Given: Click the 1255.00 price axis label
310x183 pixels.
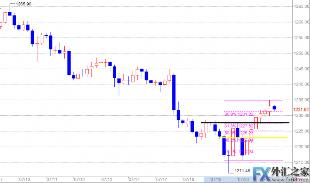Looking at the screenshot, I should (x=301, y=38).
